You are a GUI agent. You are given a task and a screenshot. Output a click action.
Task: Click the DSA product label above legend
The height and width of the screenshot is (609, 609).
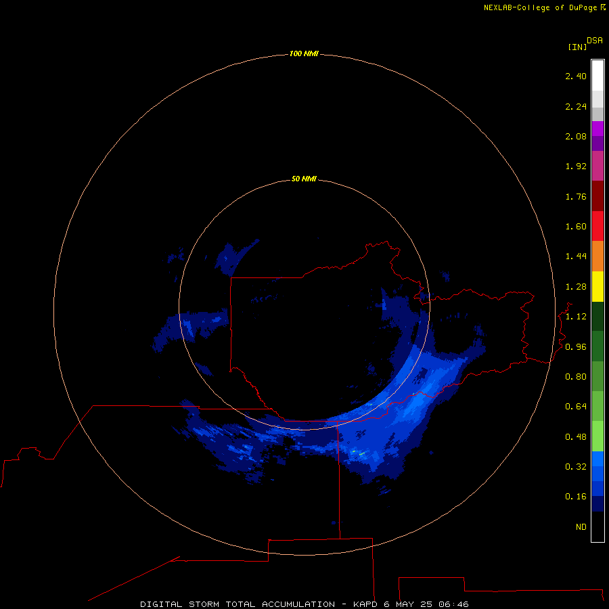click(595, 41)
